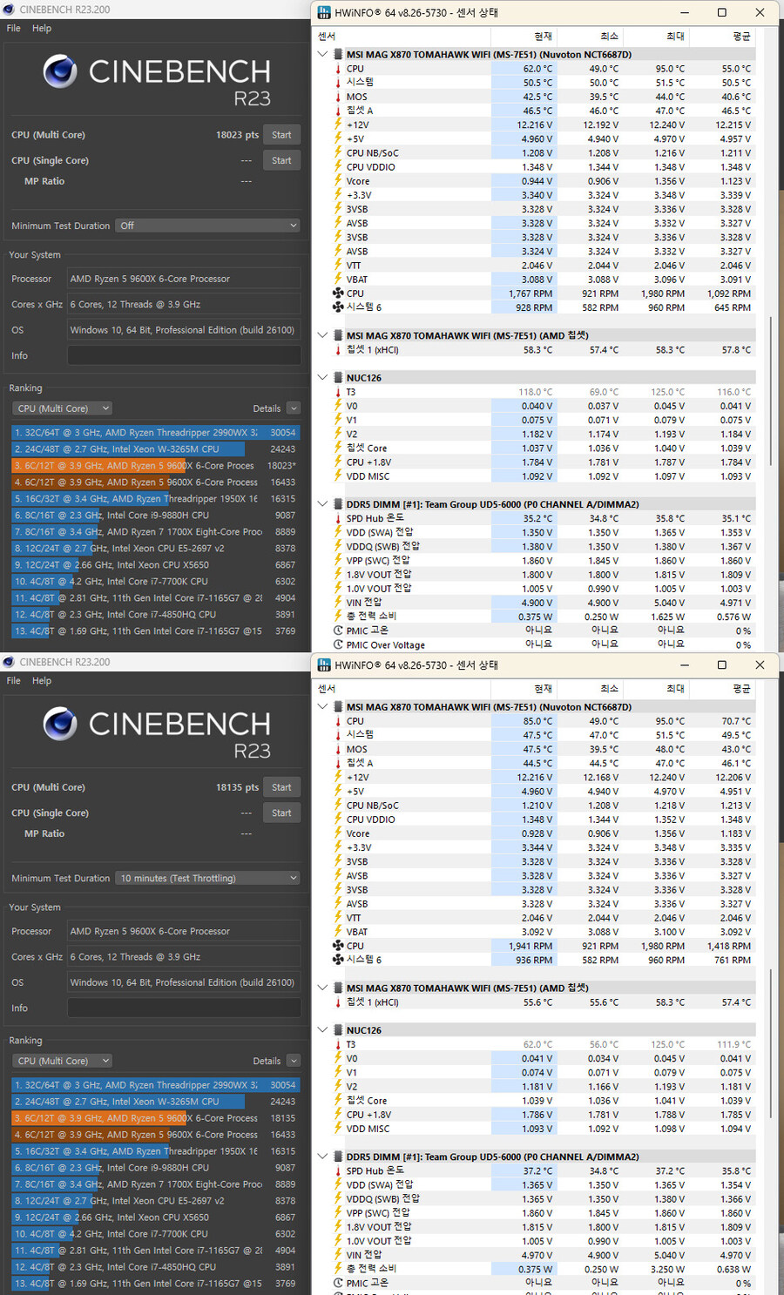Viewport: 784px width, 1295px height.
Task: Click Start button next to 18135 pts score
Action: (281, 787)
